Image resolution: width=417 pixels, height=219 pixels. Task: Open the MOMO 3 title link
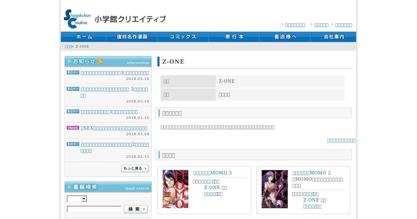212,173
